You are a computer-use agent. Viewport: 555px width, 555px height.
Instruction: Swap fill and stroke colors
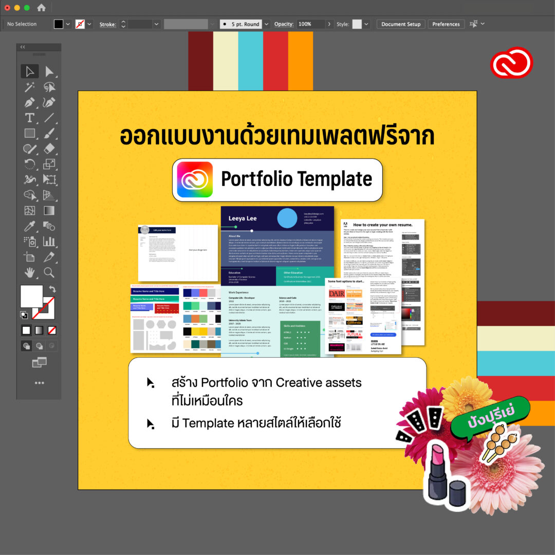[52, 289]
